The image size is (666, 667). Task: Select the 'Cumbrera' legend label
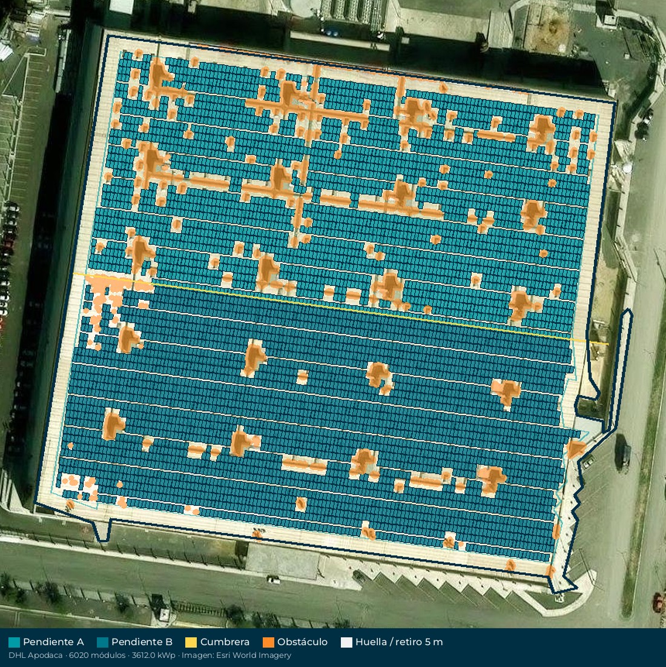[225, 642]
